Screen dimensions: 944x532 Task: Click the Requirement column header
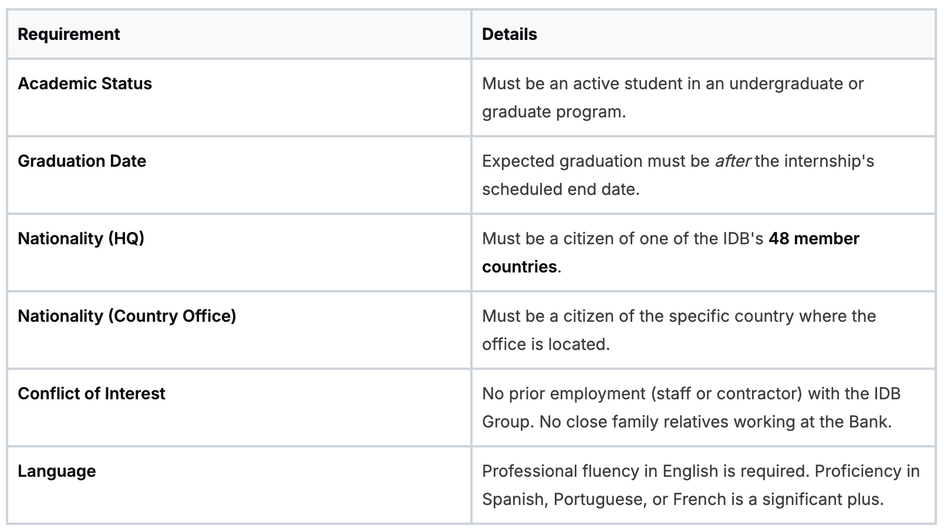[x=69, y=34]
